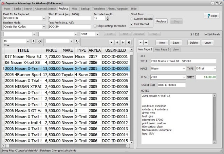Open Start search mode dropdown

point(97,34)
